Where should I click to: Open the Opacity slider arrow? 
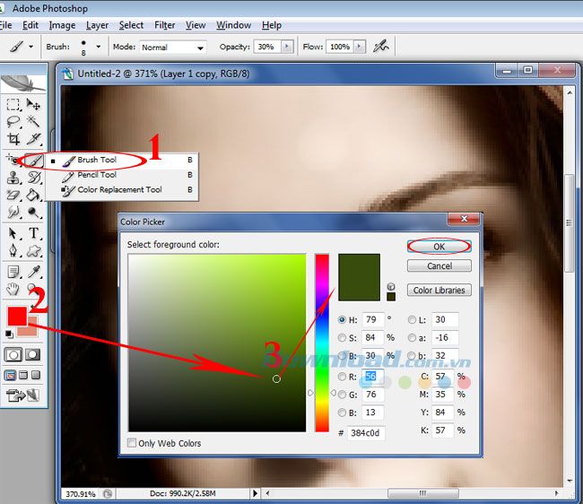pyautogui.click(x=287, y=47)
